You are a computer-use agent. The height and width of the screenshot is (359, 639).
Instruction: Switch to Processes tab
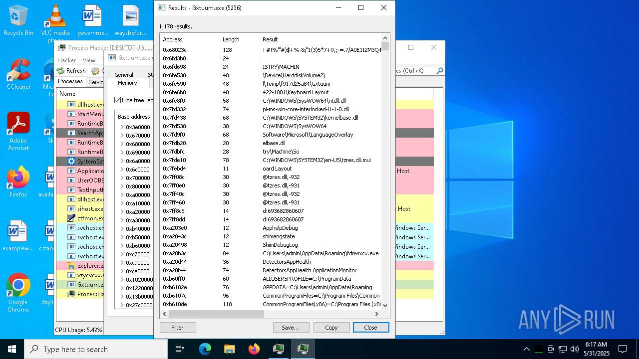70,82
